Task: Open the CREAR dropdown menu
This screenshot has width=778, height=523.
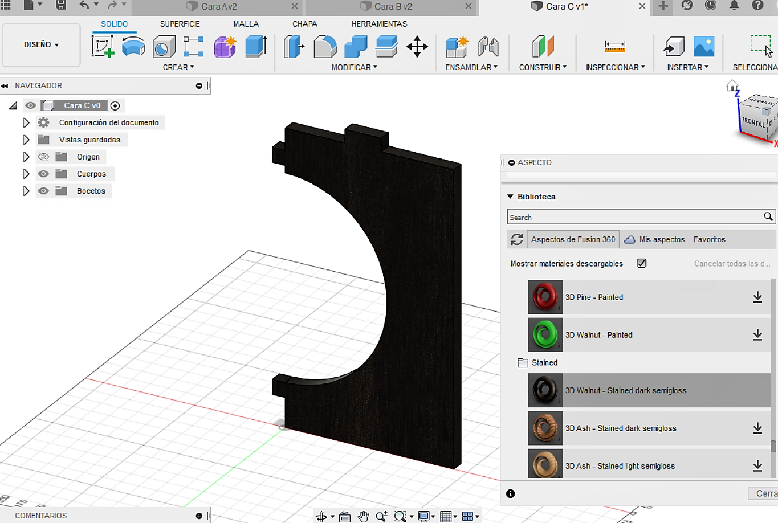Action: click(x=178, y=67)
